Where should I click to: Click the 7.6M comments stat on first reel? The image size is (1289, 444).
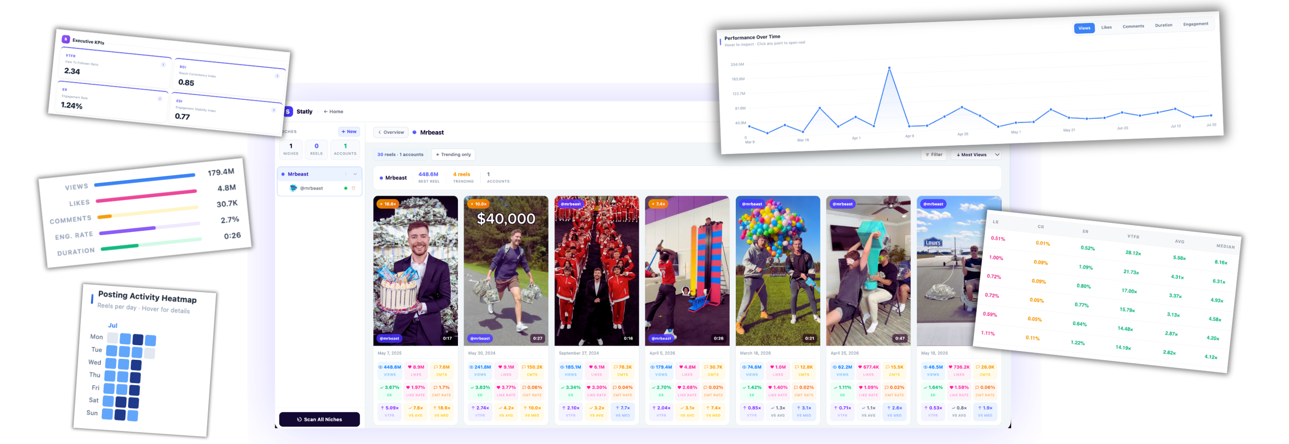[x=441, y=370]
